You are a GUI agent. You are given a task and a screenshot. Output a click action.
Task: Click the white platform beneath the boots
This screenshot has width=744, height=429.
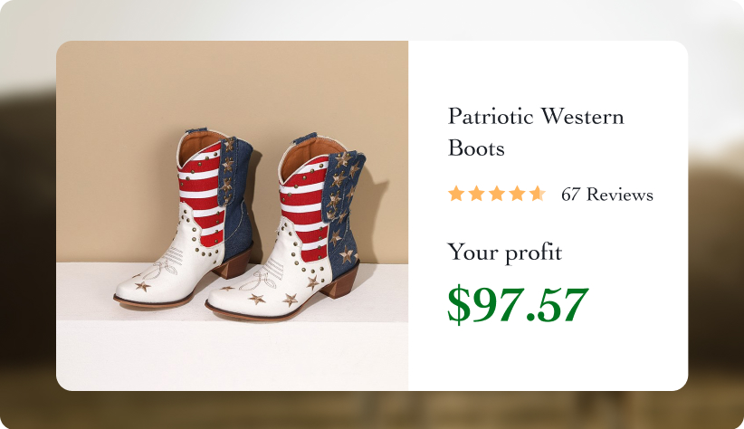[x=226, y=353]
